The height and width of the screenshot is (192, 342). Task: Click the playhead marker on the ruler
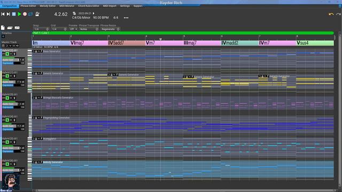coord(160,39)
